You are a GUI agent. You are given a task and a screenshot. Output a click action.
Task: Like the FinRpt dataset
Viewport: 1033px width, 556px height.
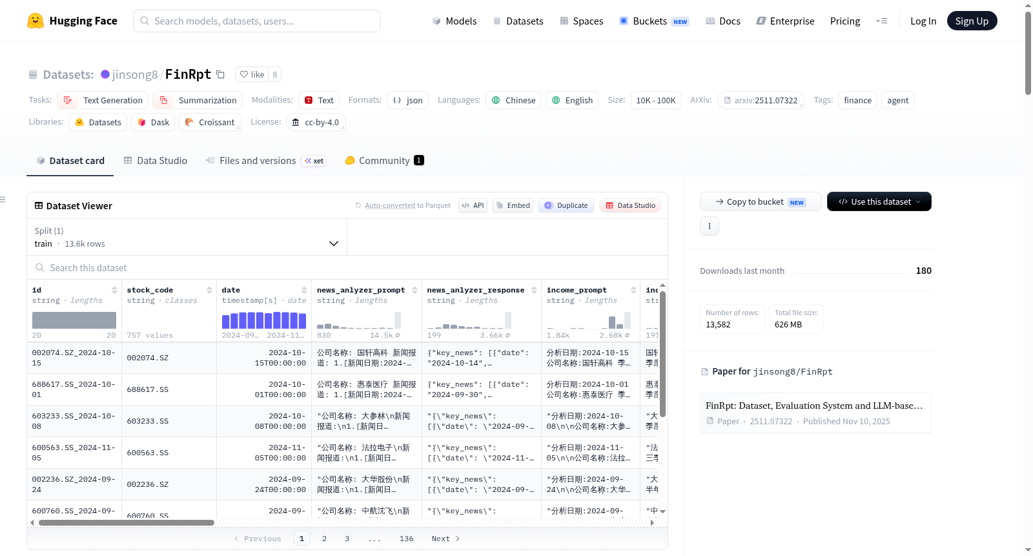click(x=252, y=74)
